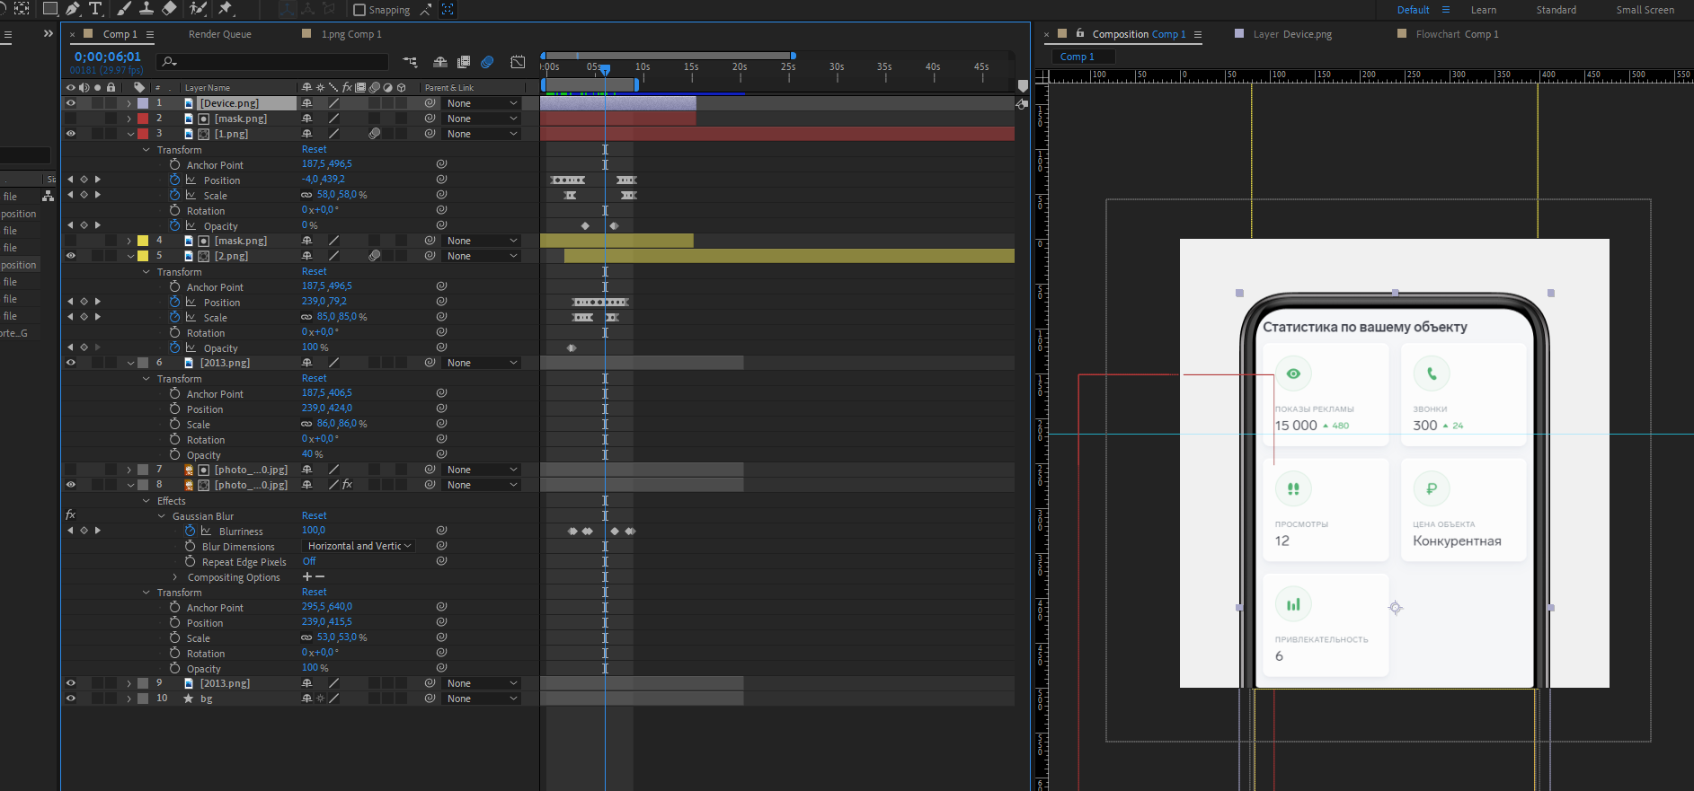Screen dimensions: 1694x791
Task: Toggle shy switch for layer 9 2013.png
Action: point(306,683)
